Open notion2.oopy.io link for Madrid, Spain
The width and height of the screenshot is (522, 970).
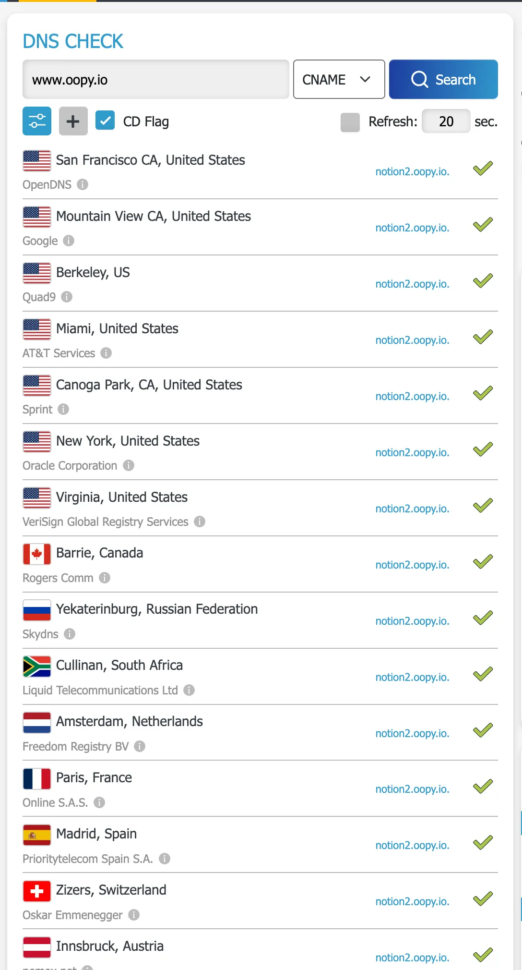[412, 845]
